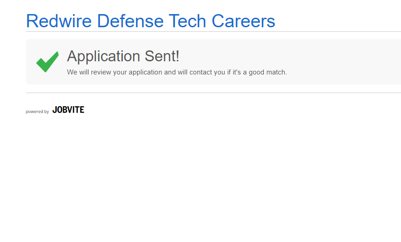Screen dimensions: 401x242
Task: Click the "Application Sent!" heading
Action: [x=123, y=56]
